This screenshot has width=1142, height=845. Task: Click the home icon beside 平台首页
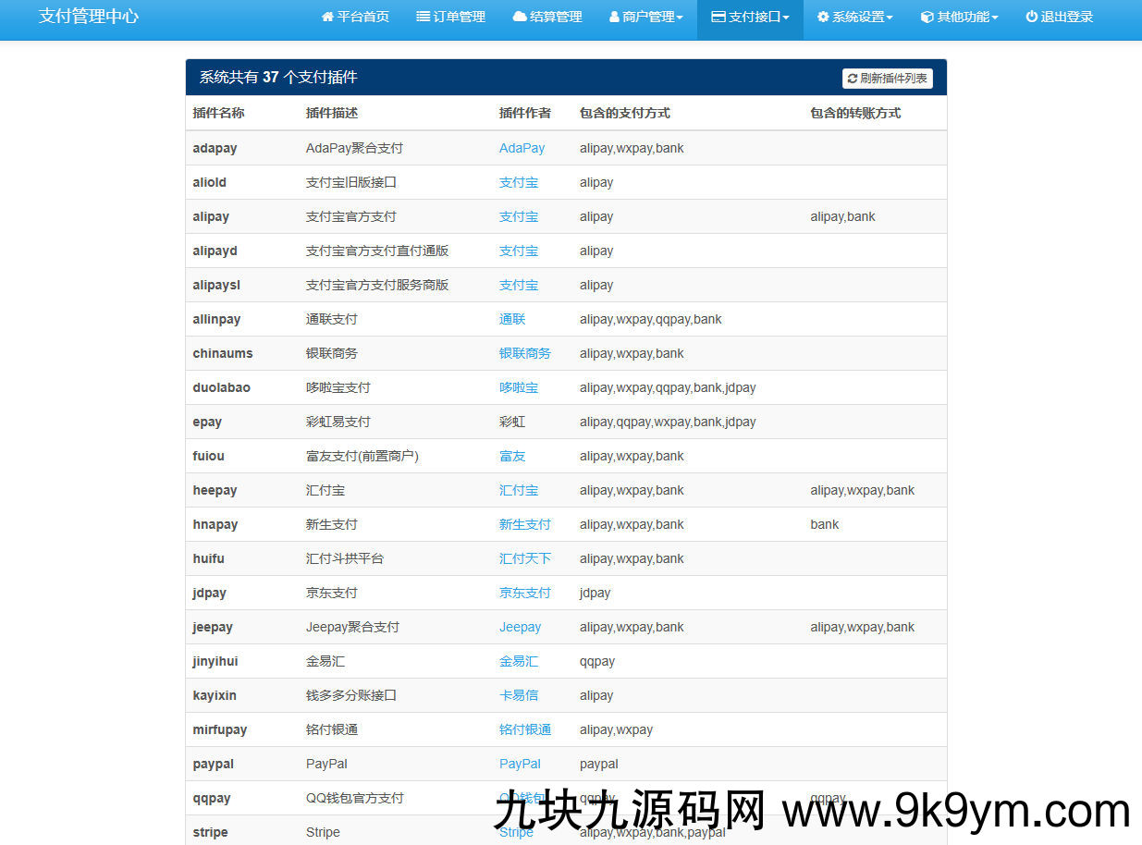(x=327, y=17)
